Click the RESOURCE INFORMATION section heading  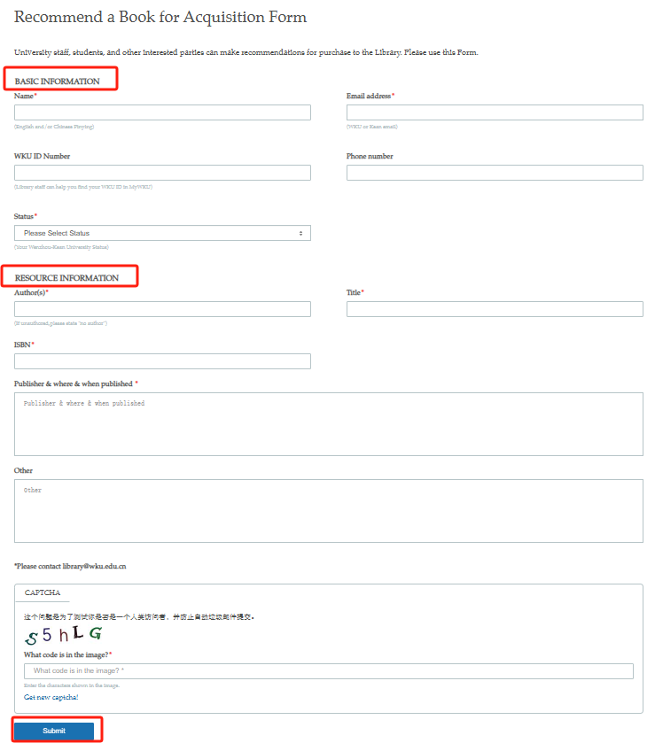coord(66,278)
